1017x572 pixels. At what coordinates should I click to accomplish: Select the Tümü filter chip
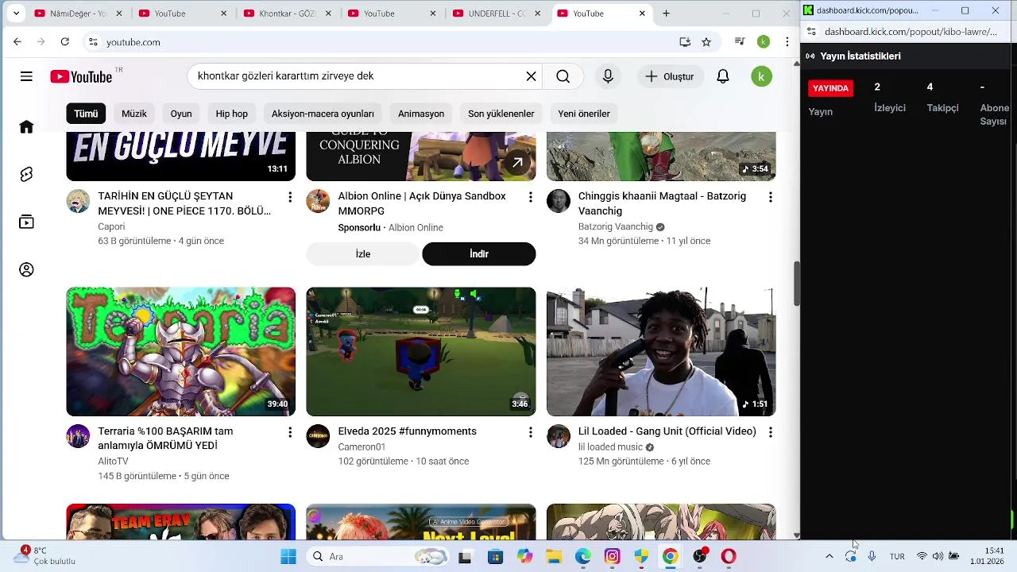[86, 114]
